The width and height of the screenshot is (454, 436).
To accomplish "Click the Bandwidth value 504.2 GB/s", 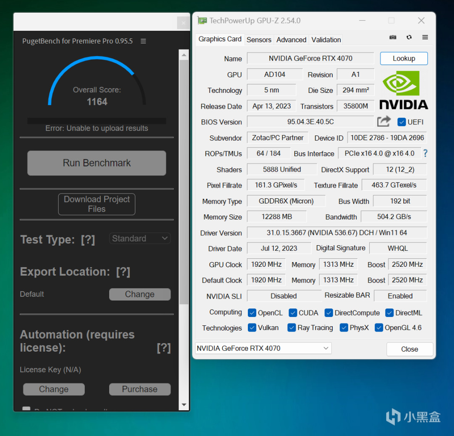I will coord(394,217).
